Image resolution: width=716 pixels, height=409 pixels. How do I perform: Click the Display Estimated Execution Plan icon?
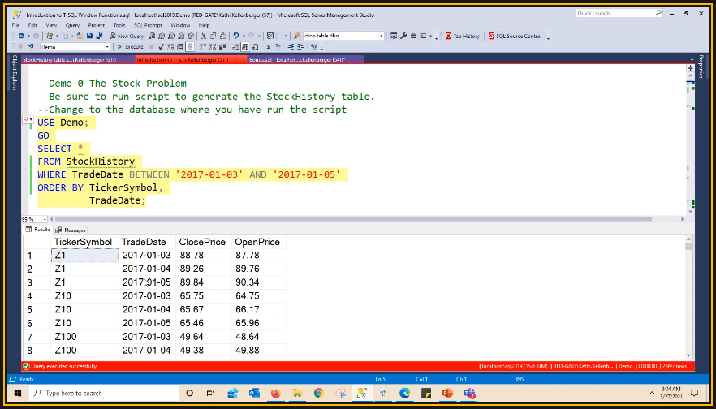point(170,46)
